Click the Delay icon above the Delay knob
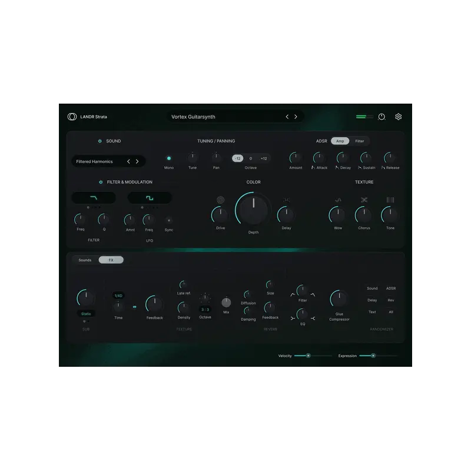Image resolution: width=471 pixels, height=471 pixels. click(x=287, y=200)
